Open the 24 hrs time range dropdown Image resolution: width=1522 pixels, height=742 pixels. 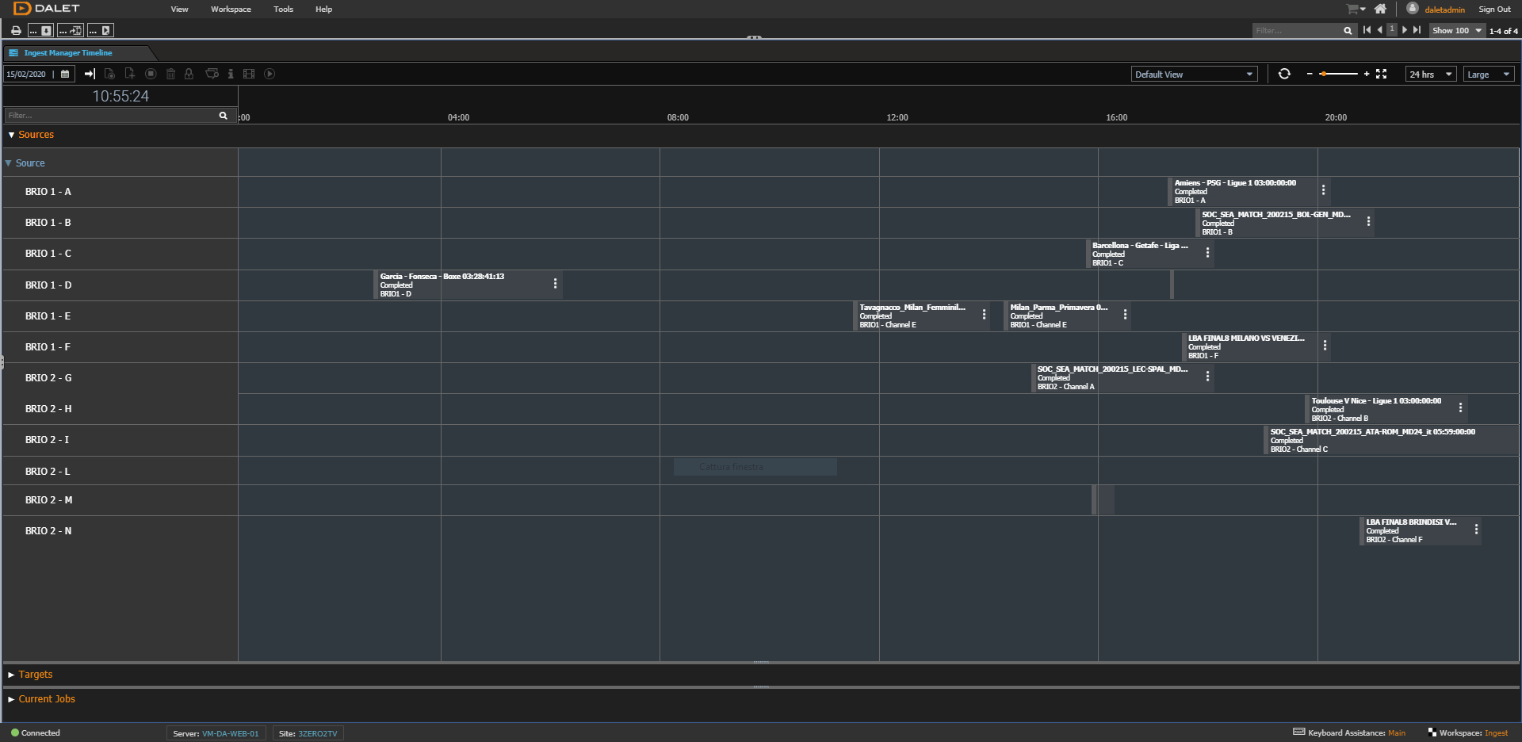[x=1430, y=75]
